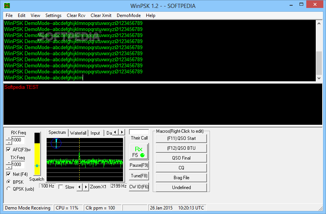Increase zoom with right arrow beside Zoom X1
326x214 pixels.
coord(86,187)
